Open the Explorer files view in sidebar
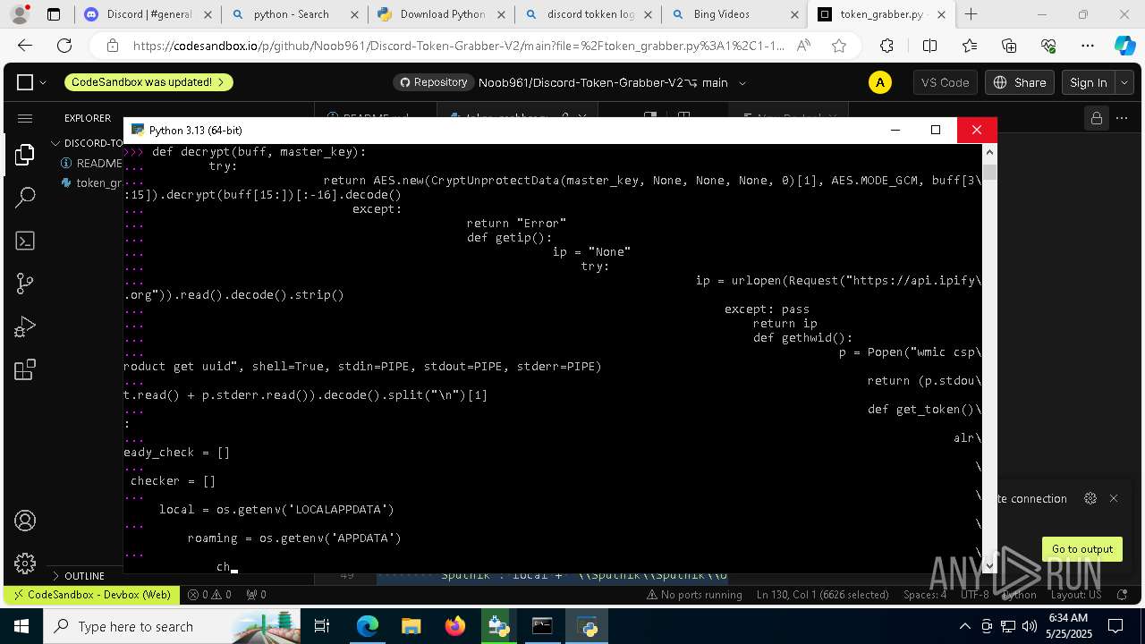Image resolution: width=1145 pixels, height=644 pixels. pyautogui.click(x=25, y=155)
